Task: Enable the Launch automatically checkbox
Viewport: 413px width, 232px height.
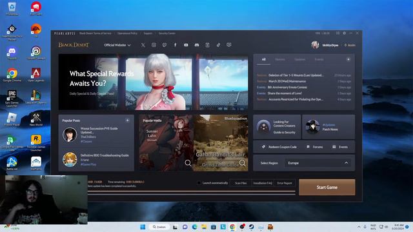Action: 199,183
